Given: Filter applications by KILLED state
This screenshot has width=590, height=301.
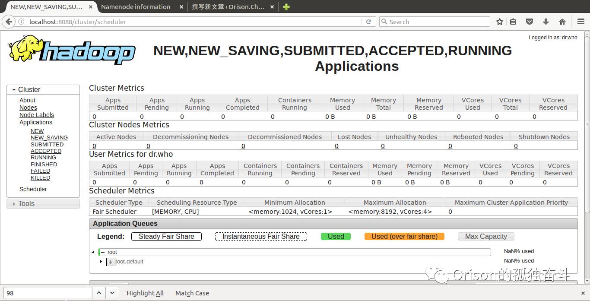Looking at the screenshot, I should (40, 178).
